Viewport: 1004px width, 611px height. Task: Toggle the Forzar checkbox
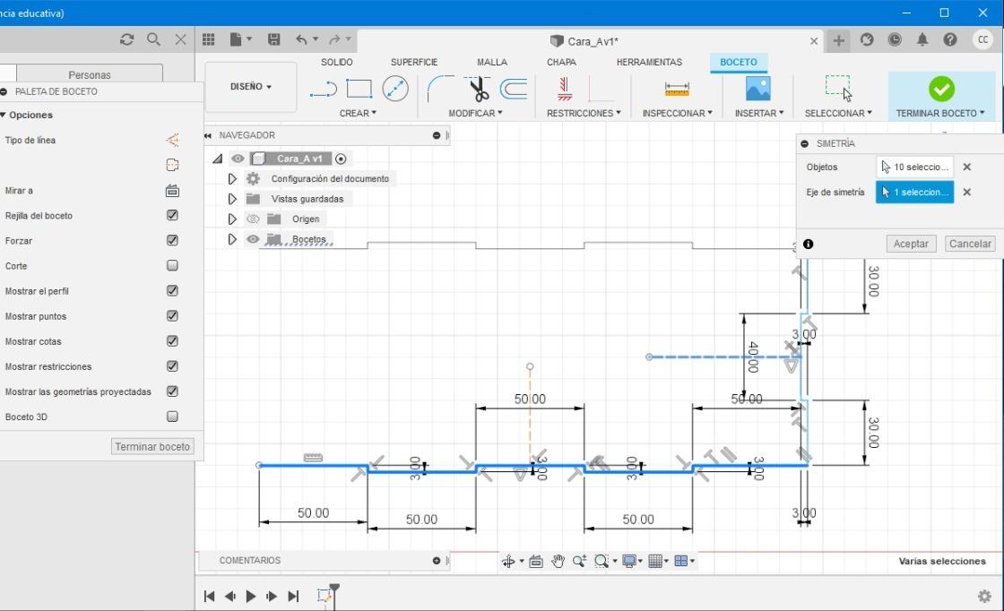click(172, 240)
